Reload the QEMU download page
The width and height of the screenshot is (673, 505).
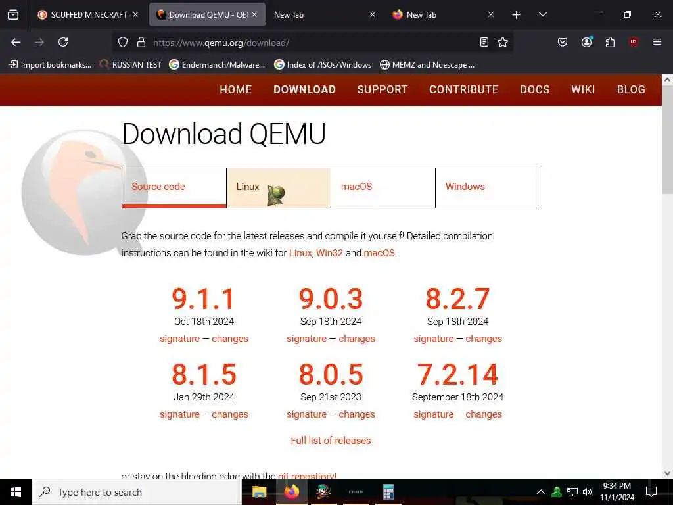(x=63, y=42)
